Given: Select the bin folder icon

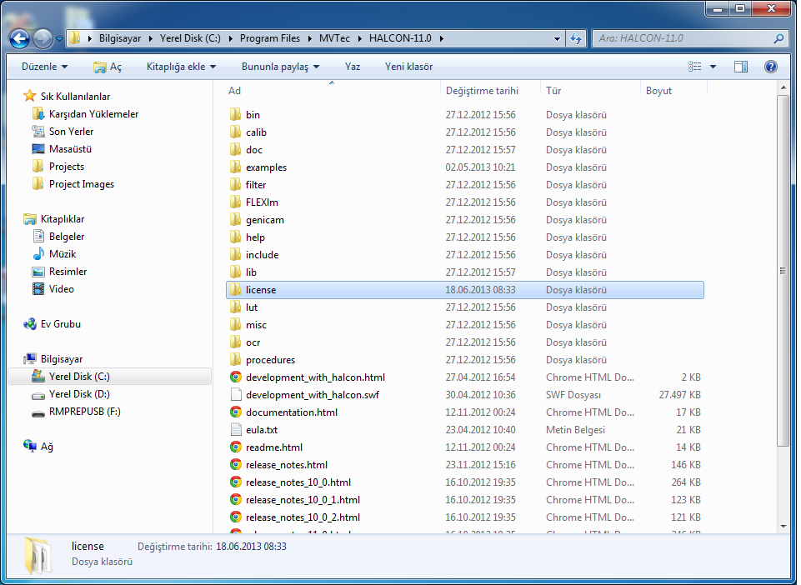Looking at the screenshot, I should click(x=235, y=114).
